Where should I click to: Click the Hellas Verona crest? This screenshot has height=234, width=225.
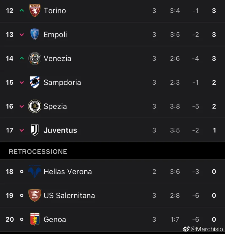(35, 172)
